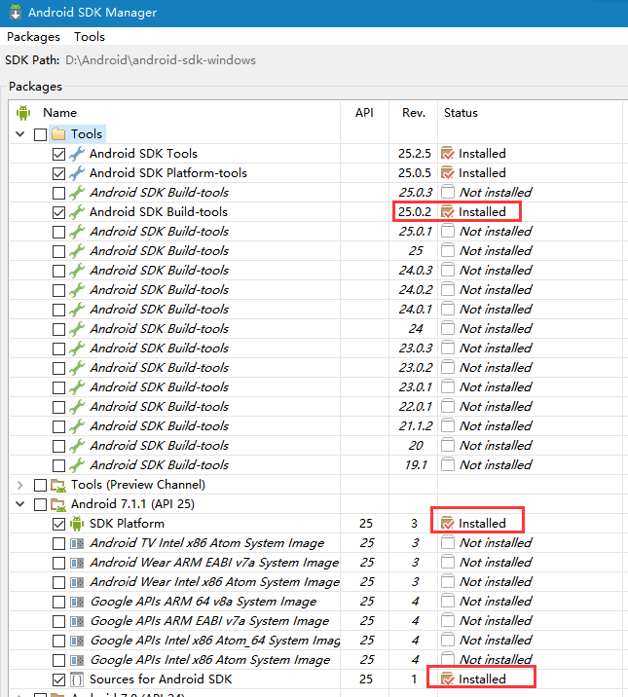Uncheck the Sources for Android SDK checkbox

click(x=58, y=679)
